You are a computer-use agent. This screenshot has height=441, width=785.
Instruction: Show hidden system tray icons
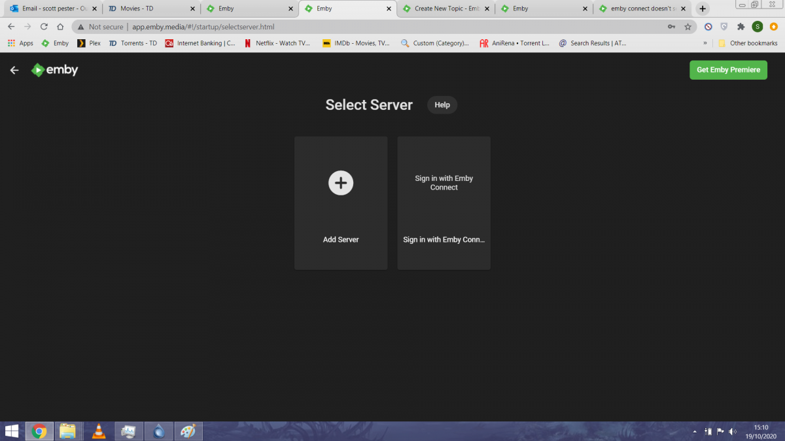(x=695, y=432)
